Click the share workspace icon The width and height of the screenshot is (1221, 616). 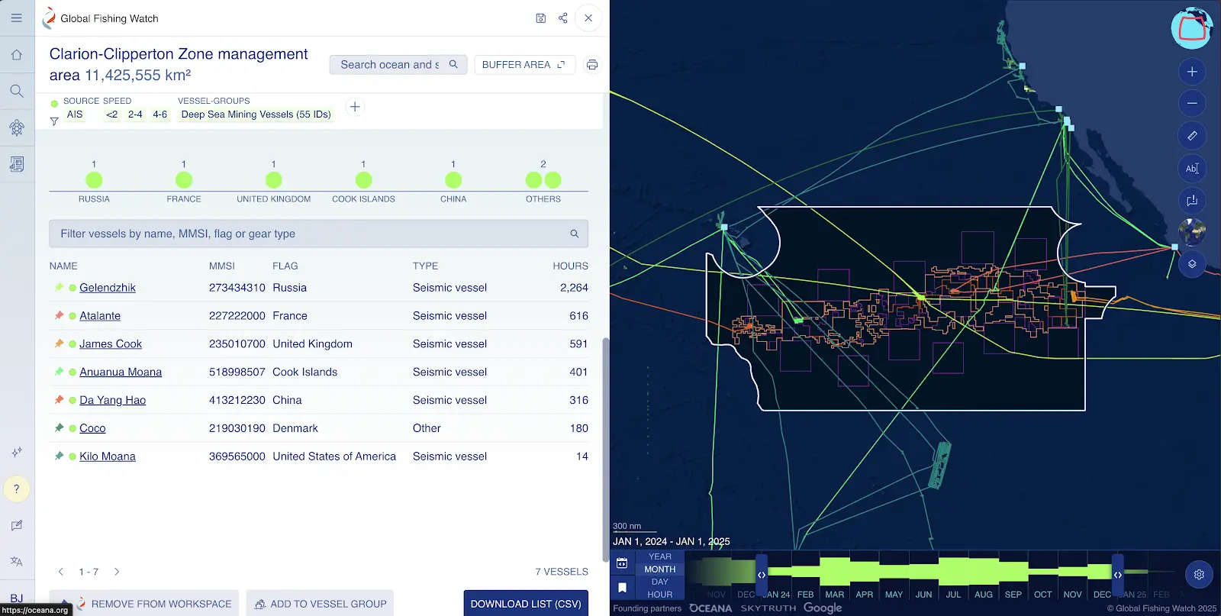tap(562, 18)
